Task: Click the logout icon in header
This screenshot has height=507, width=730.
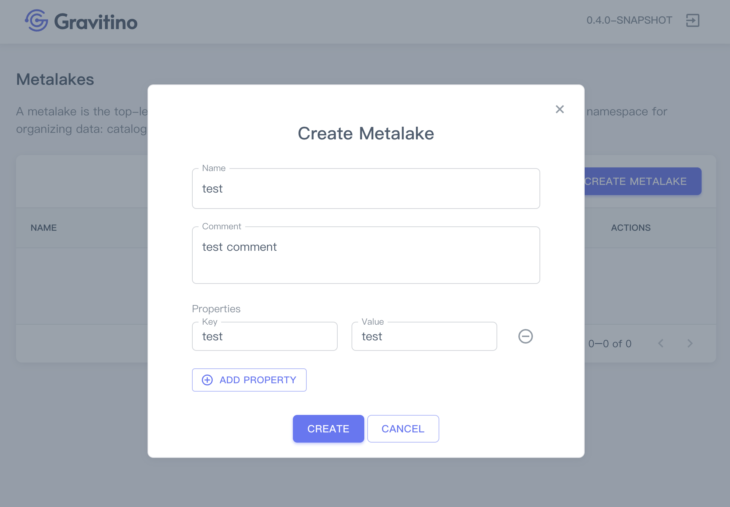Action: [692, 20]
